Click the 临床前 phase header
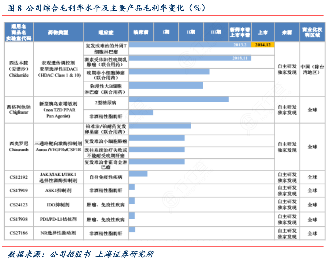 [141, 32]
